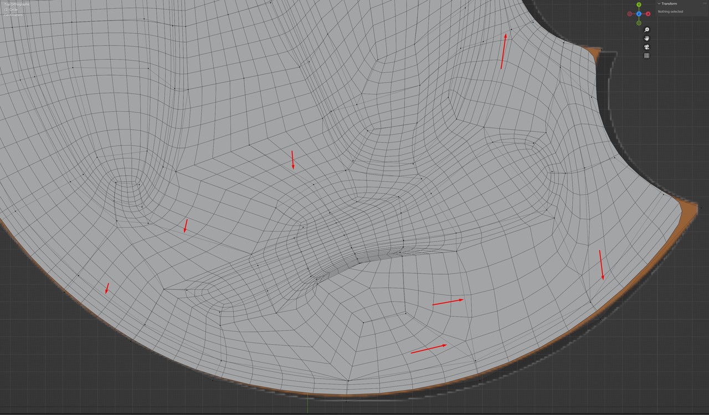Screen dimensions: 709x415
Task: Click the '(1) Circle' object label
Action: (11, 10)
